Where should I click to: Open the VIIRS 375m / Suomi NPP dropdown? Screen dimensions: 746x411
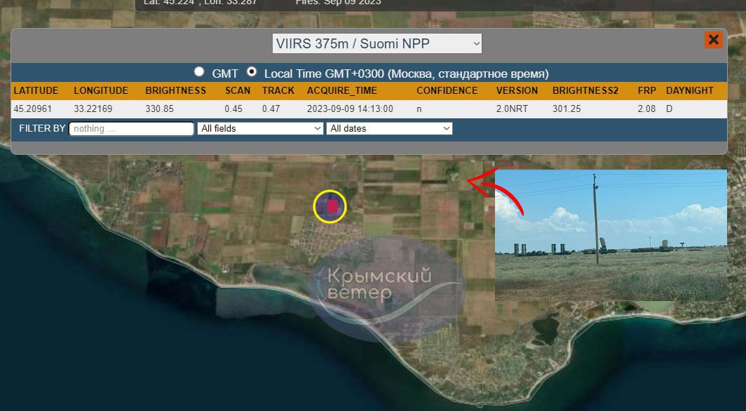click(x=377, y=43)
